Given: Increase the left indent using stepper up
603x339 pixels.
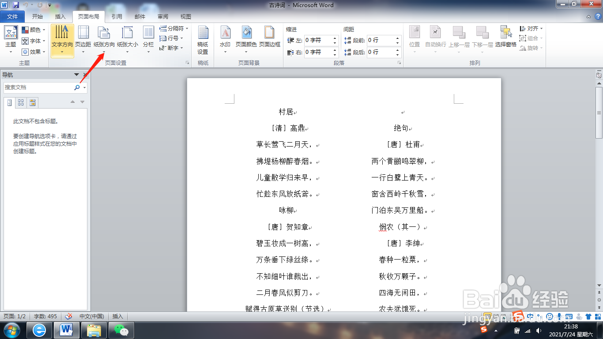Looking at the screenshot, I should (335, 38).
